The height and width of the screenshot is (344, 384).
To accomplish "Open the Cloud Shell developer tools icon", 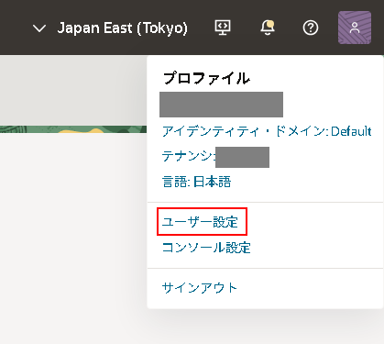I will click(223, 28).
